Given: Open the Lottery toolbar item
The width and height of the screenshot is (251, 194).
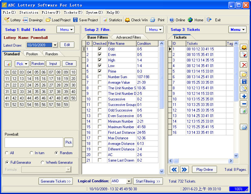Looking at the screenshot, I should tap(12, 20).
